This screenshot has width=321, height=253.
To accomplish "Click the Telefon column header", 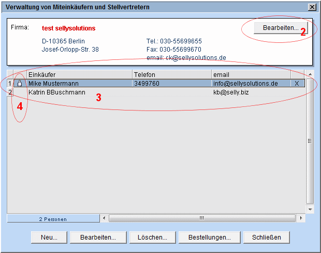I will coord(172,74).
